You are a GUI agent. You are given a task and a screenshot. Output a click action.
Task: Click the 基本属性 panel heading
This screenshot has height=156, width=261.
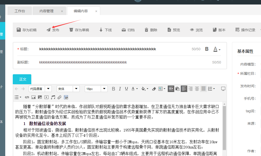tap(245, 51)
